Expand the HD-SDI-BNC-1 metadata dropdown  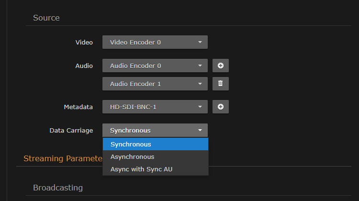[155, 107]
